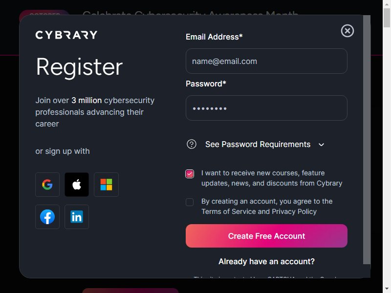The height and width of the screenshot is (293, 391).
Task: Sign up with the Apple icon
Action: tap(77, 185)
